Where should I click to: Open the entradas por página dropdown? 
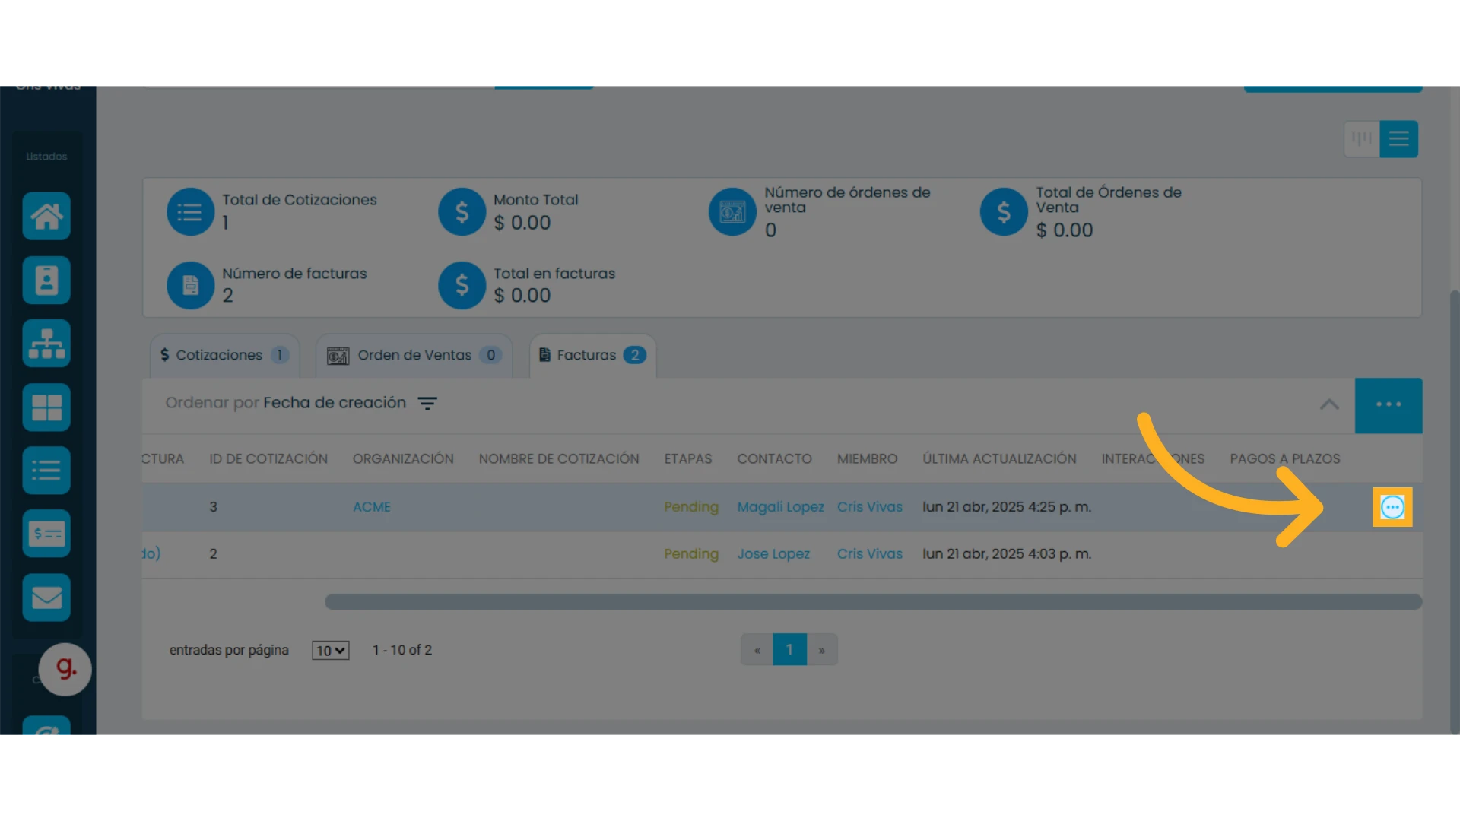[331, 651]
